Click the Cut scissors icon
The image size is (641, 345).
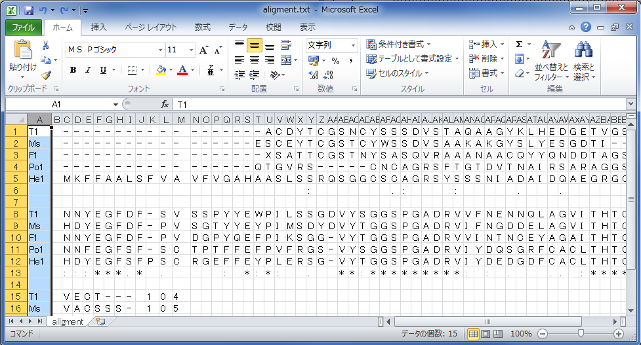[x=46, y=46]
